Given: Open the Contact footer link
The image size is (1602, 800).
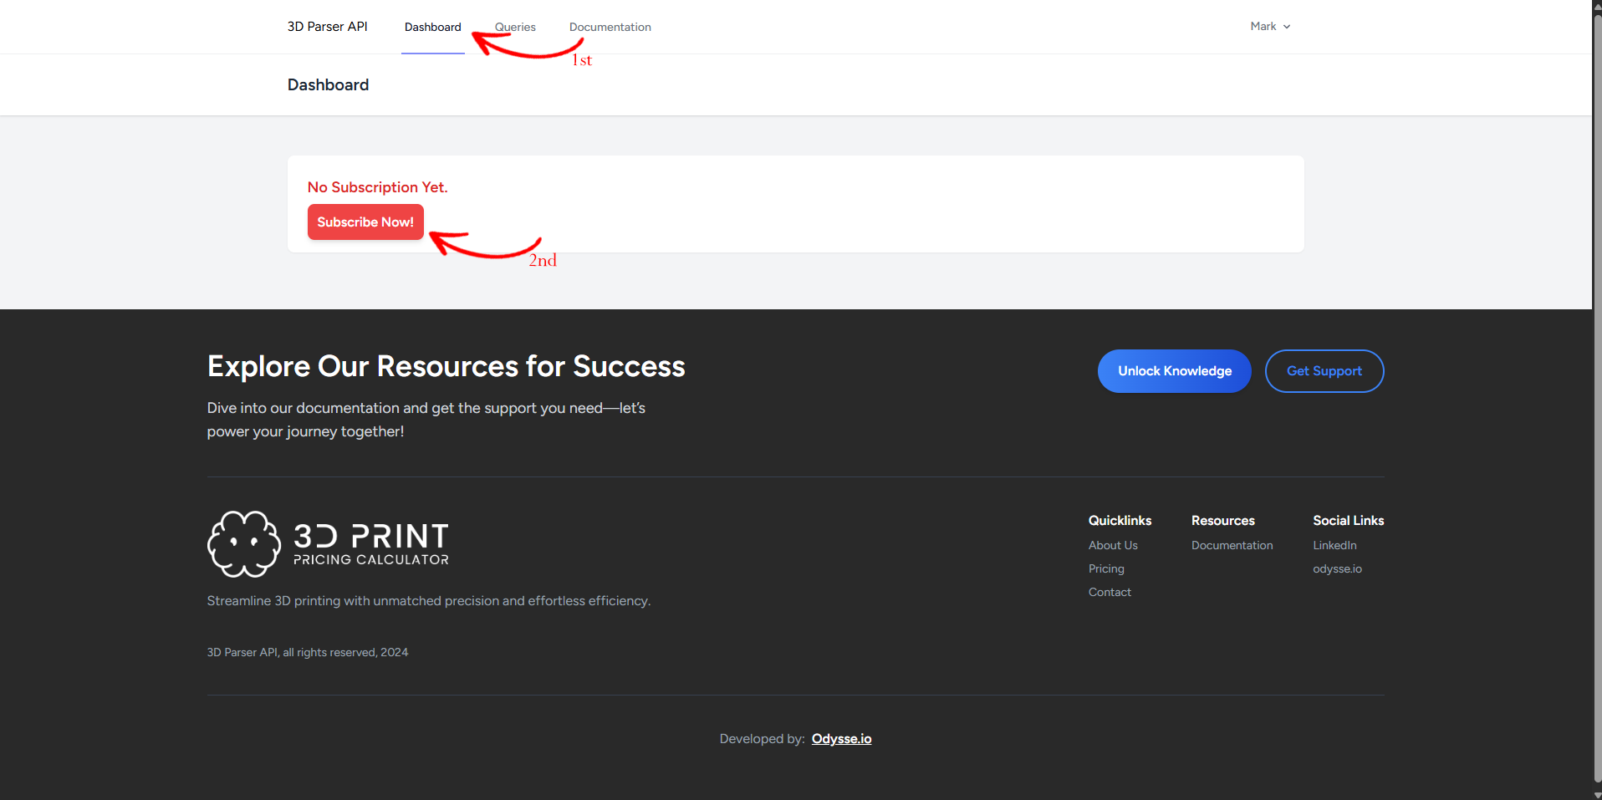Looking at the screenshot, I should point(1110,592).
